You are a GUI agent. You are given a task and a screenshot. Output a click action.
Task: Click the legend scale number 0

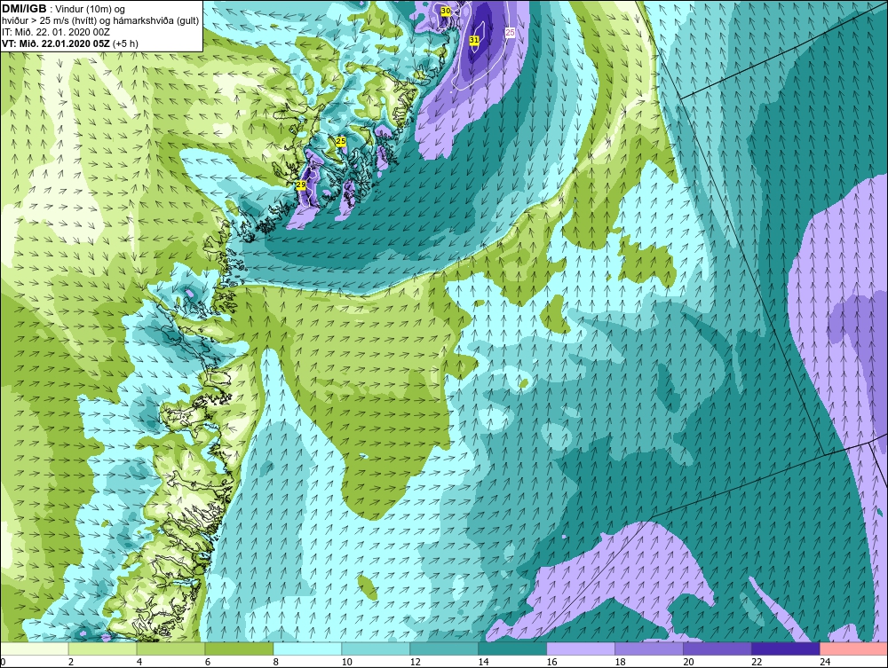point(3,662)
